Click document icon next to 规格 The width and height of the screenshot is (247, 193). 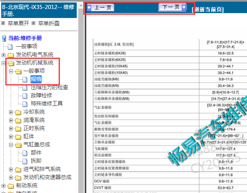pos(25,79)
